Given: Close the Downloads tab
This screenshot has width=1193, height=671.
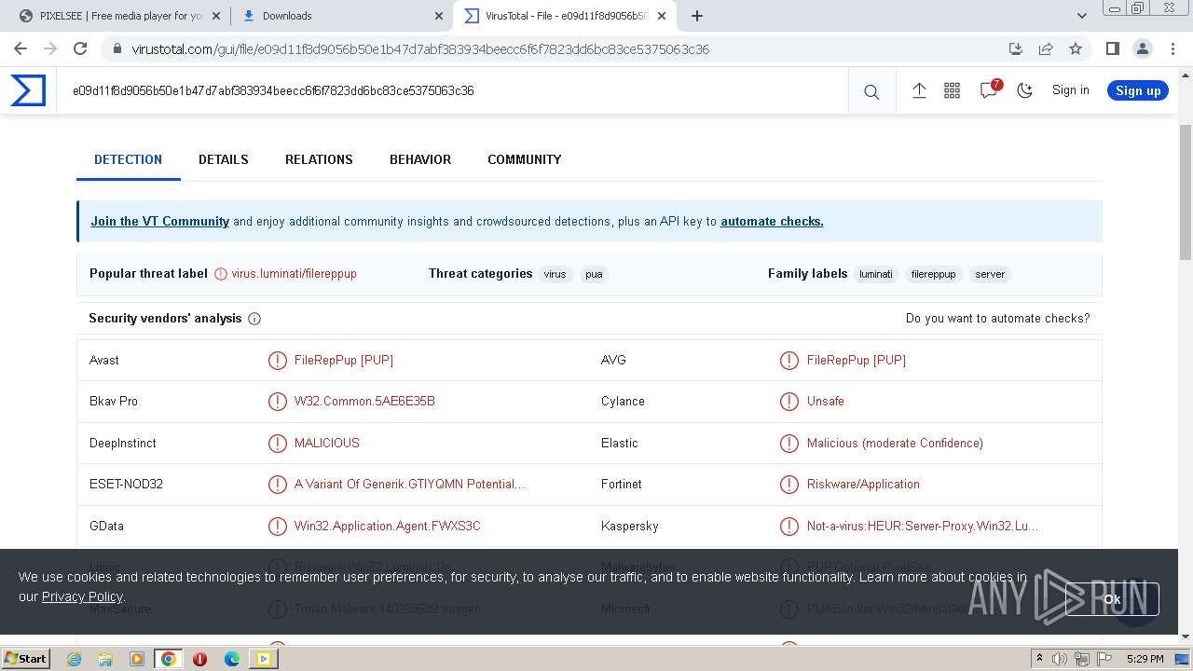Looking at the screenshot, I should (x=439, y=16).
